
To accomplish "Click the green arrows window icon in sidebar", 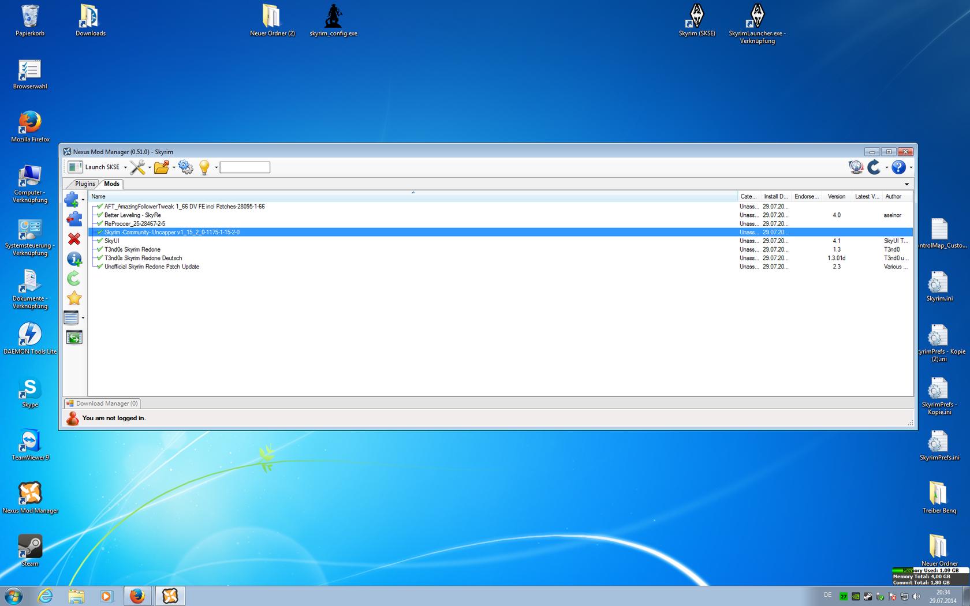I will (74, 338).
